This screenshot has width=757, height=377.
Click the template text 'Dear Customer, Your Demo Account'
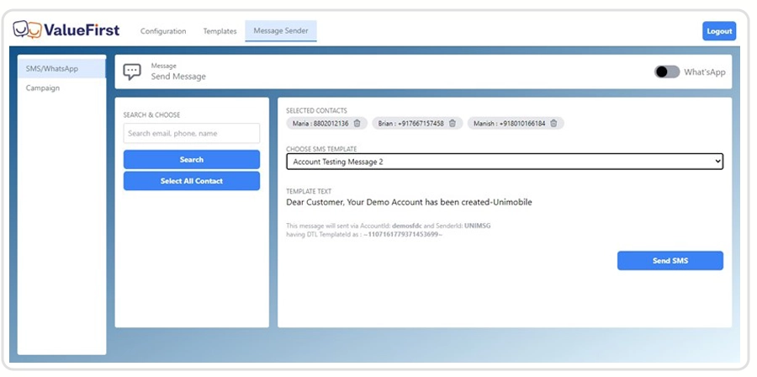coord(354,202)
